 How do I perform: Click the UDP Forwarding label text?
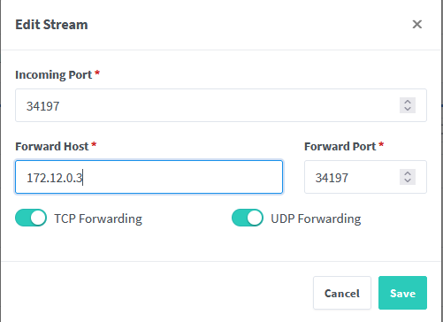[316, 218]
